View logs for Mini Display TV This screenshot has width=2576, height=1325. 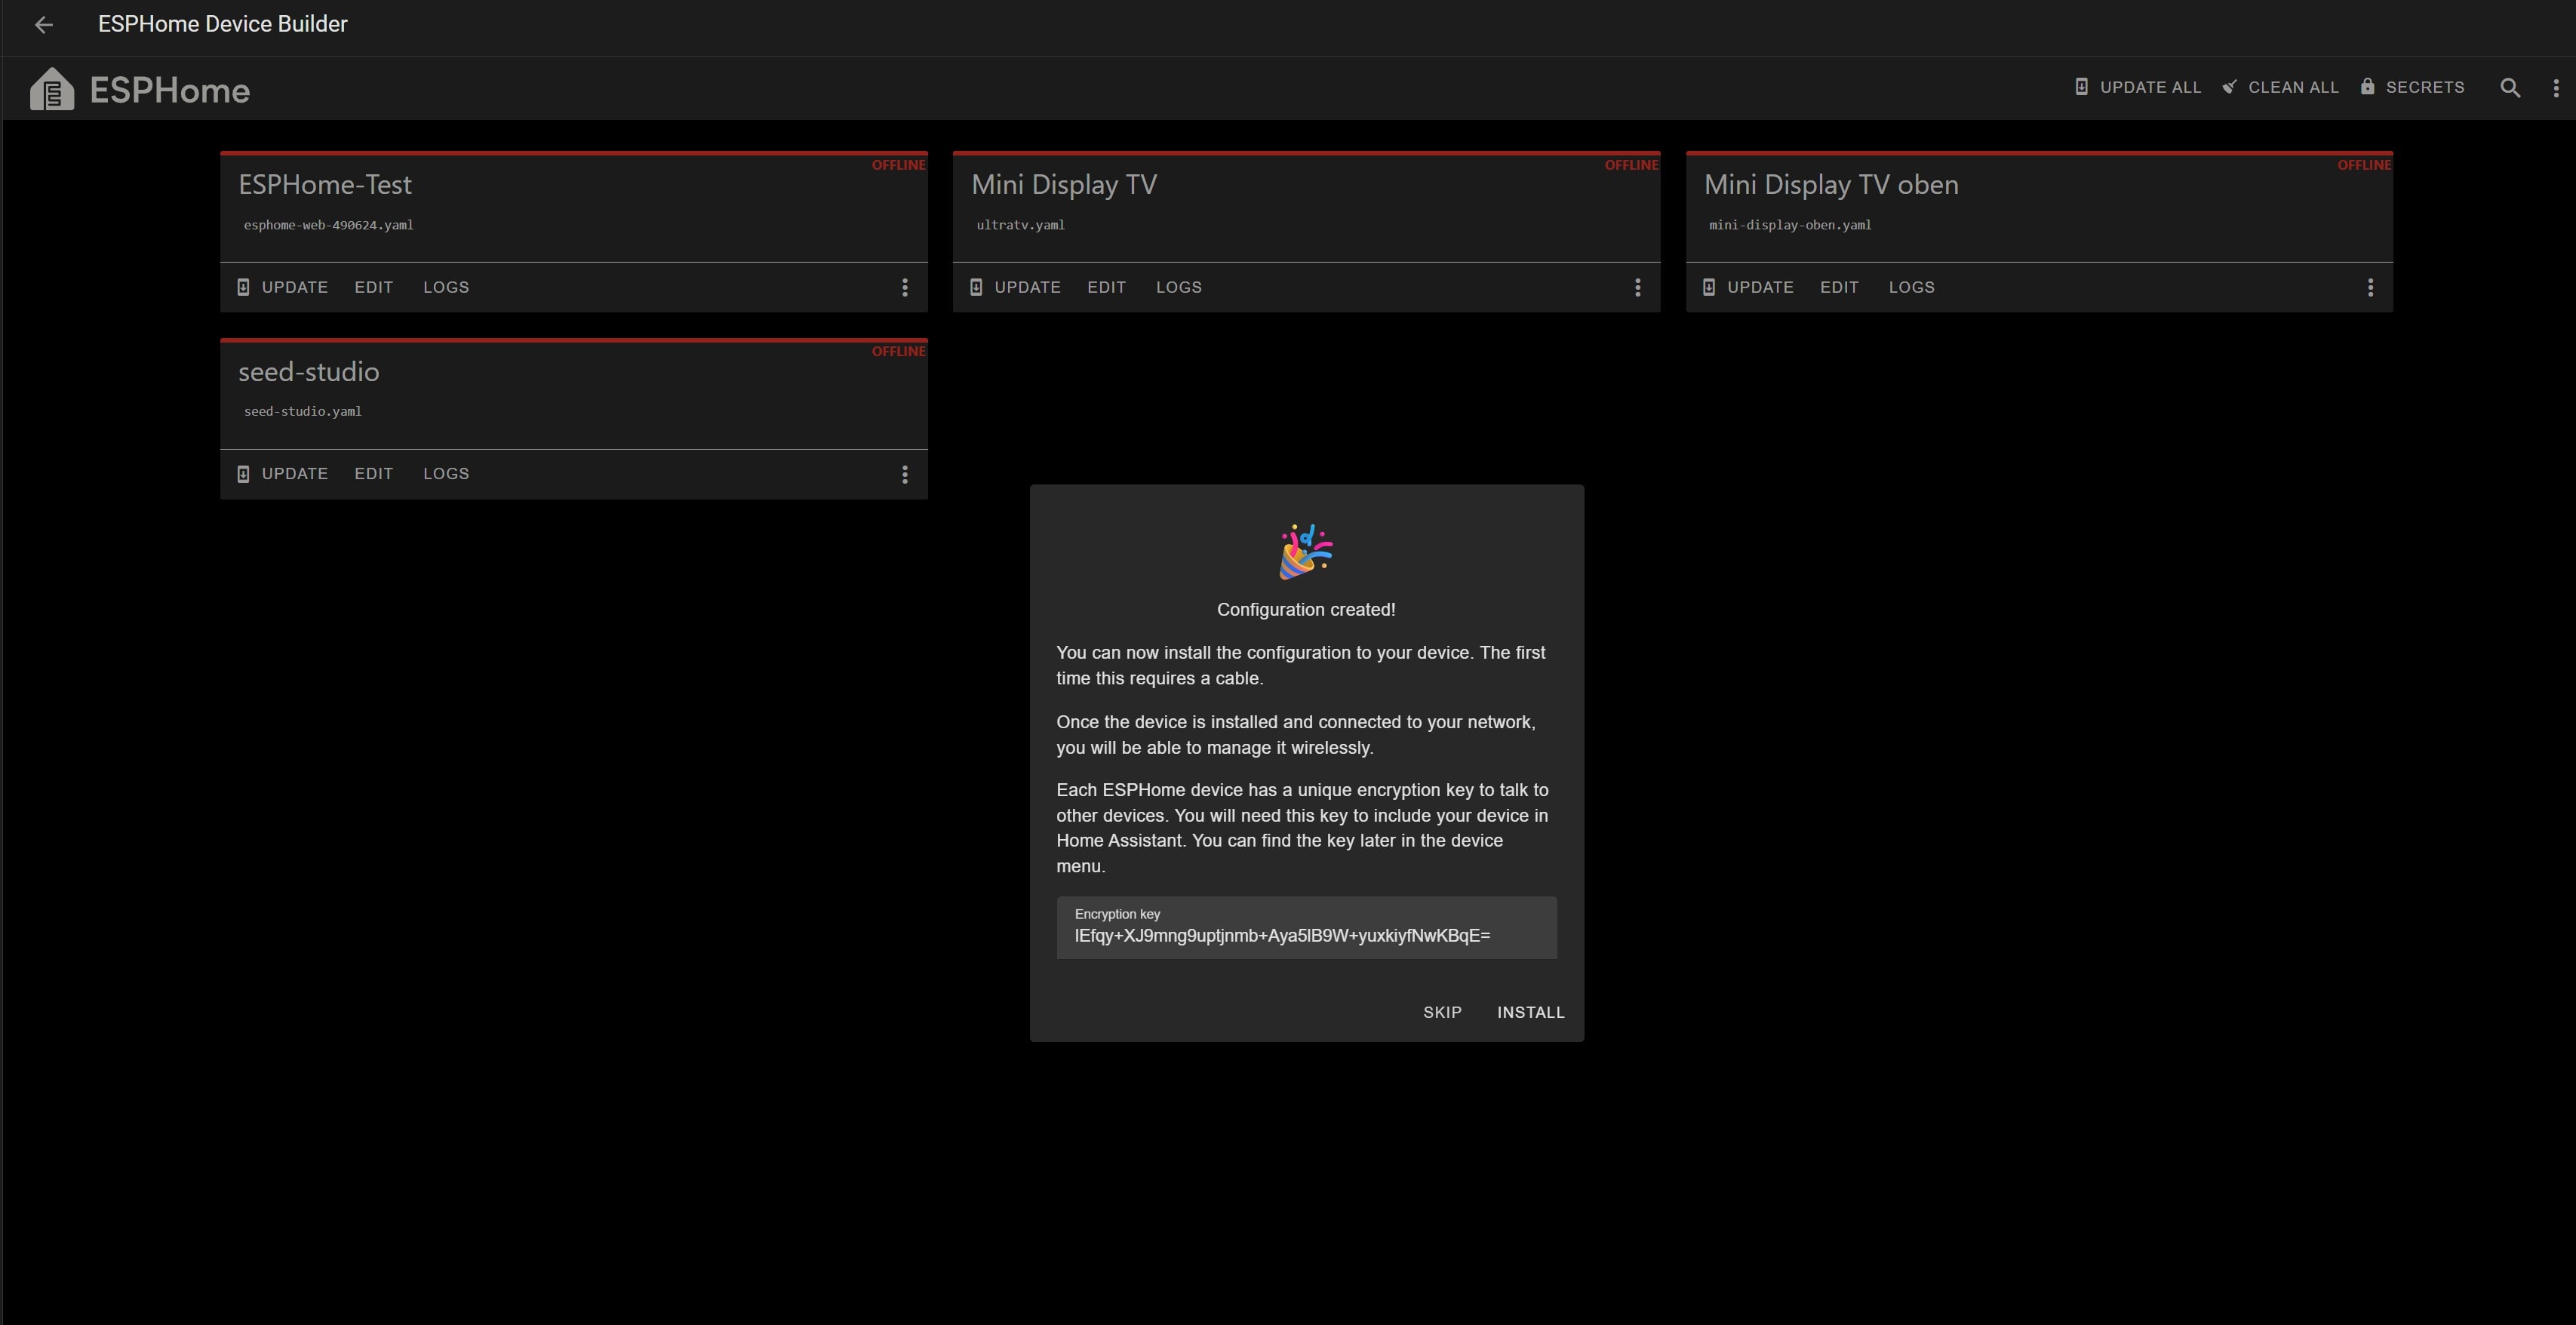pos(1178,288)
